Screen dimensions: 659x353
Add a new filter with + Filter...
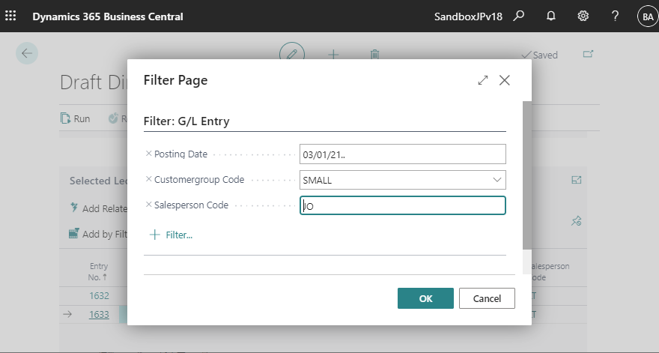171,235
